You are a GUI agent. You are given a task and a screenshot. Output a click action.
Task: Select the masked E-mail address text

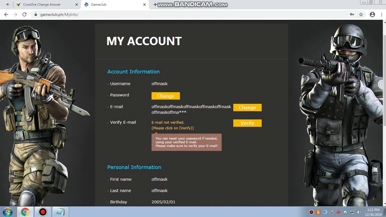[x=191, y=109]
